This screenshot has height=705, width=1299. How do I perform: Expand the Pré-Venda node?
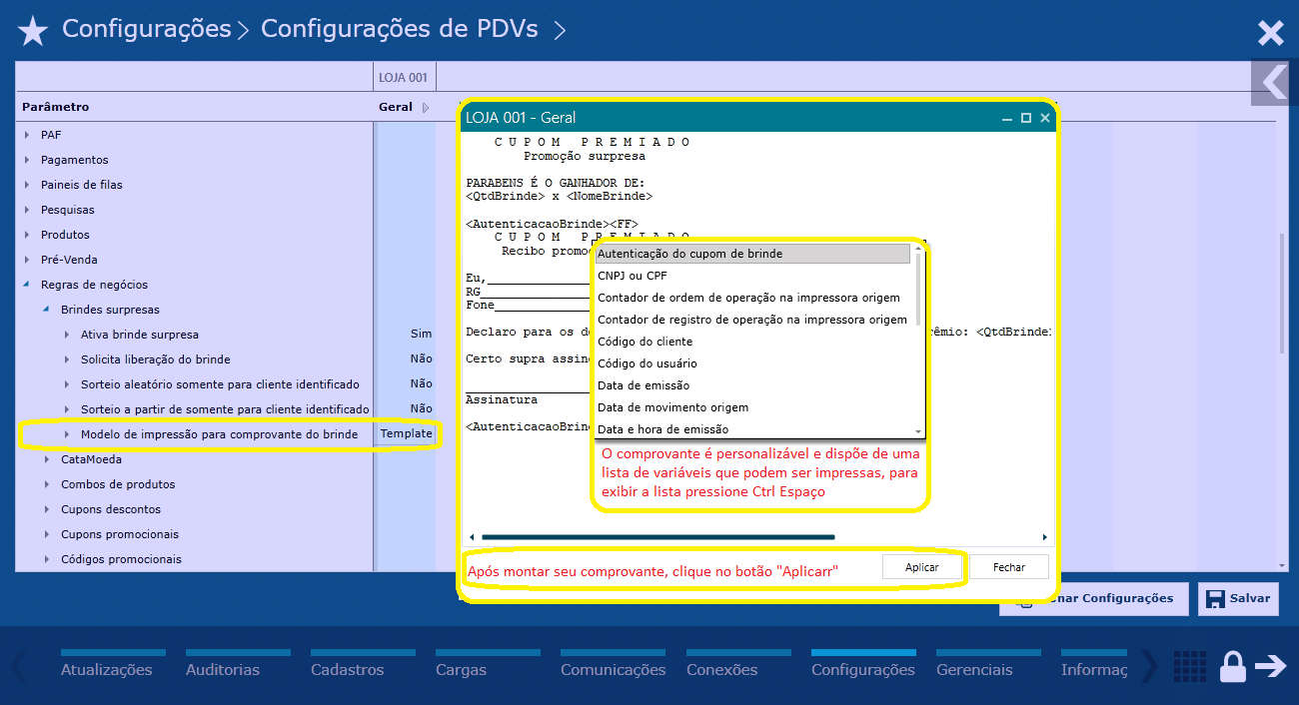click(27, 260)
